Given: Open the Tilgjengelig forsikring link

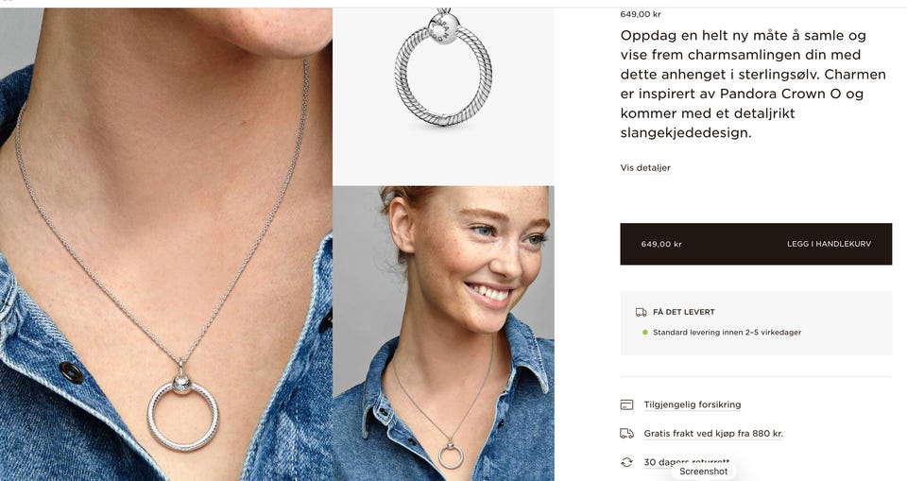Looking at the screenshot, I should 693,404.
